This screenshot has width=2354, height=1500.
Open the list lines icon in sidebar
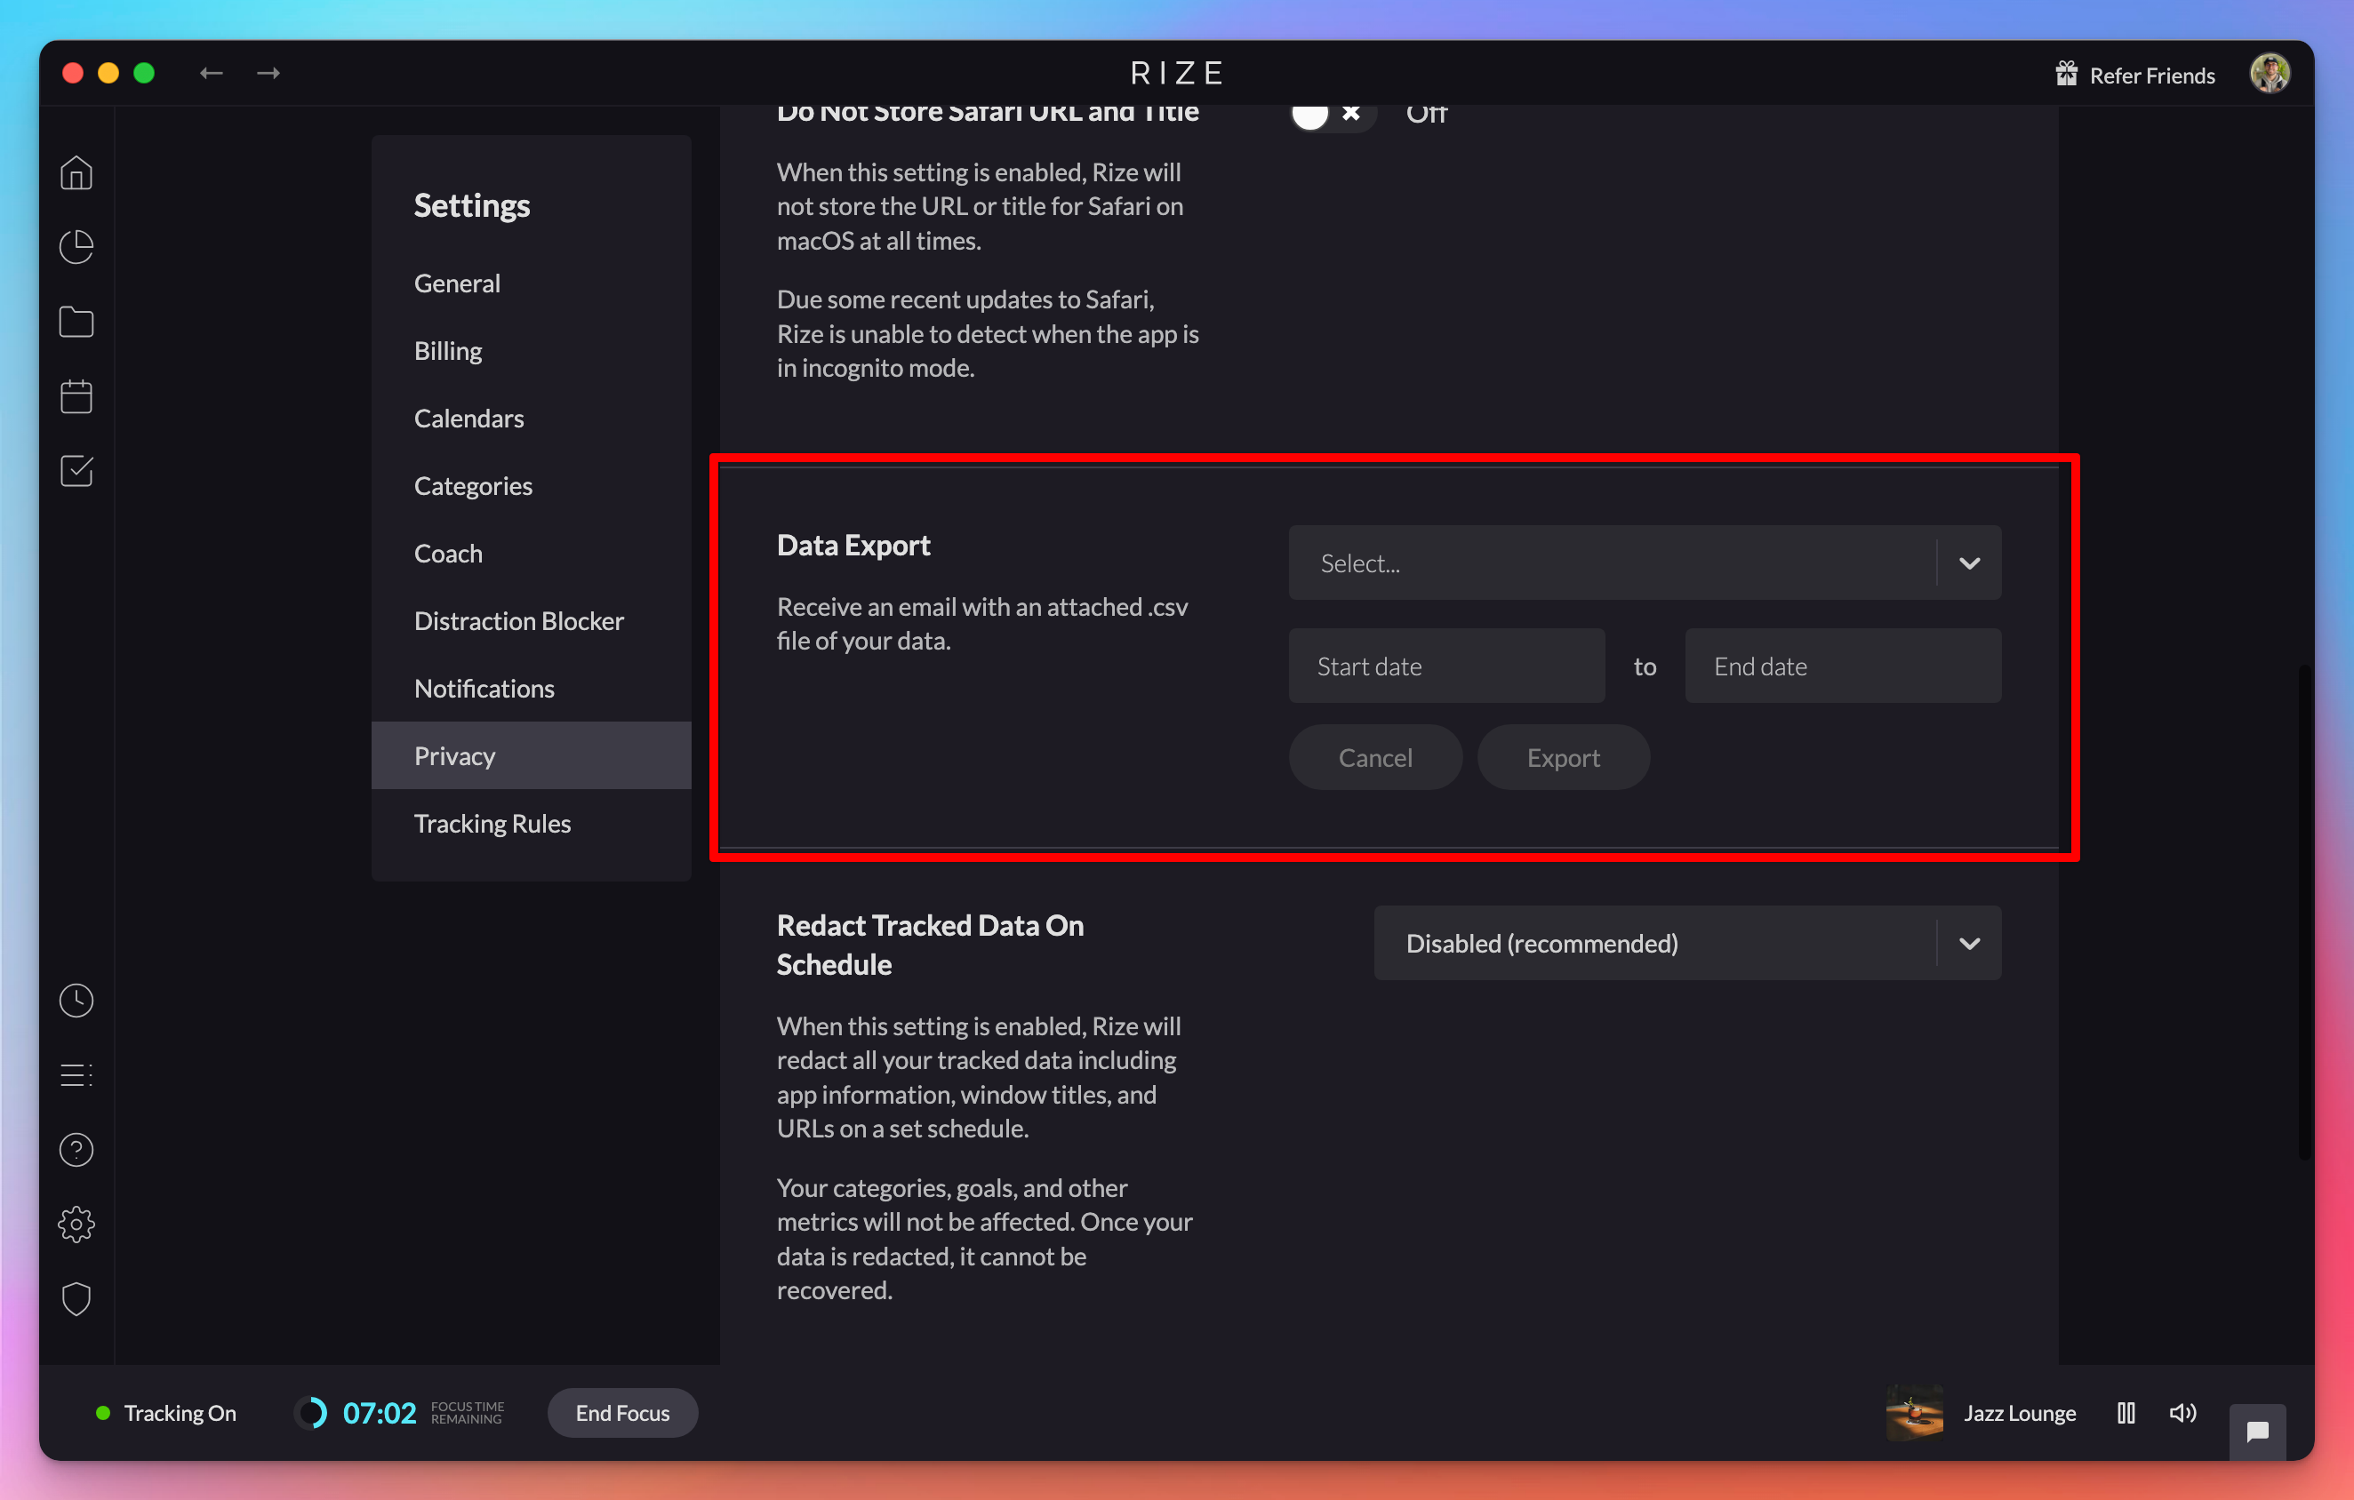[76, 1075]
